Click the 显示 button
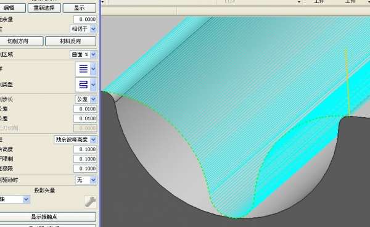 point(80,8)
